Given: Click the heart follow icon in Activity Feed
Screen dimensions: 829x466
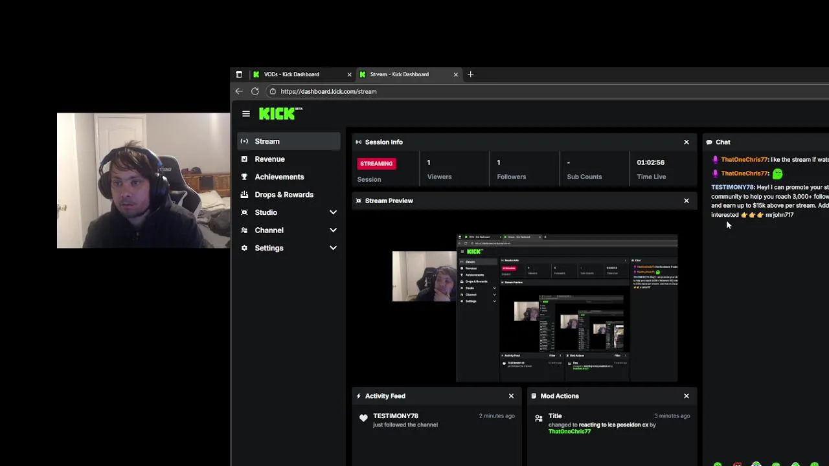Looking at the screenshot, I should point(363,418).
